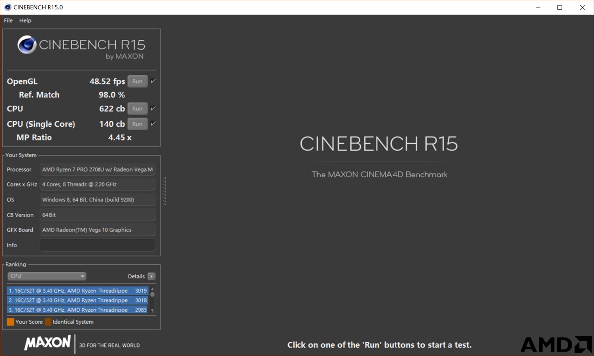This screenshot has width=594, height=356.
Task: Click the ranking list scroll down arrow
Action: coord(152,311)
